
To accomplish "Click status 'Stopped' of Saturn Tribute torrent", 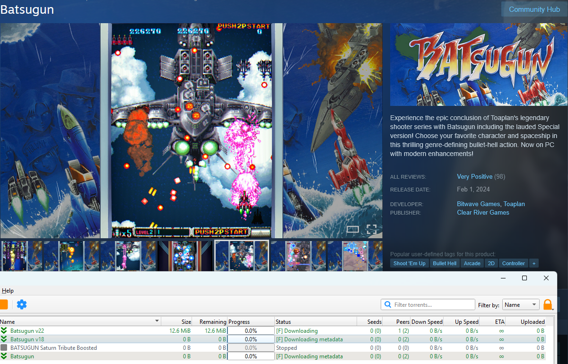I will tap(287, 348).
